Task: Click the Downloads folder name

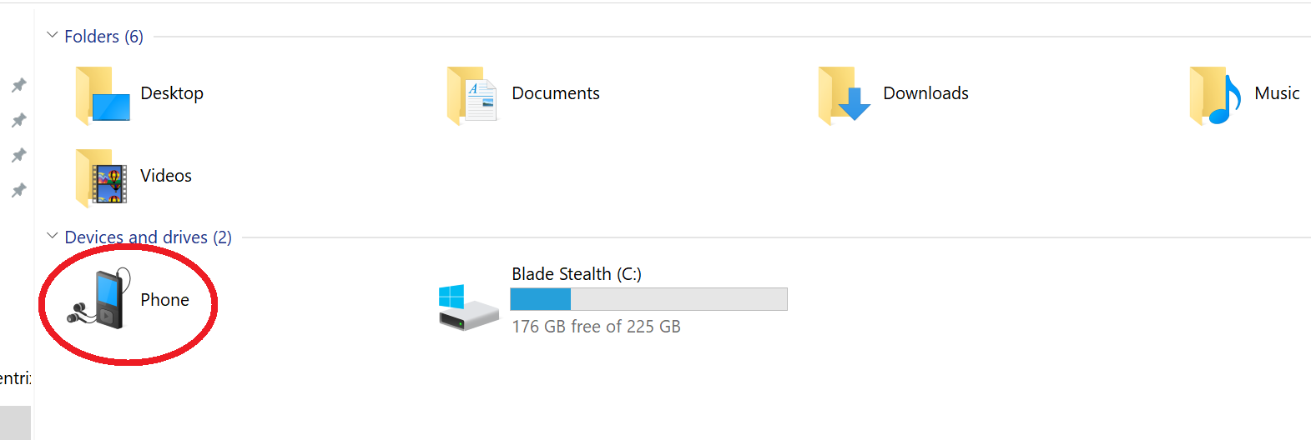Action: coord(925,93)
